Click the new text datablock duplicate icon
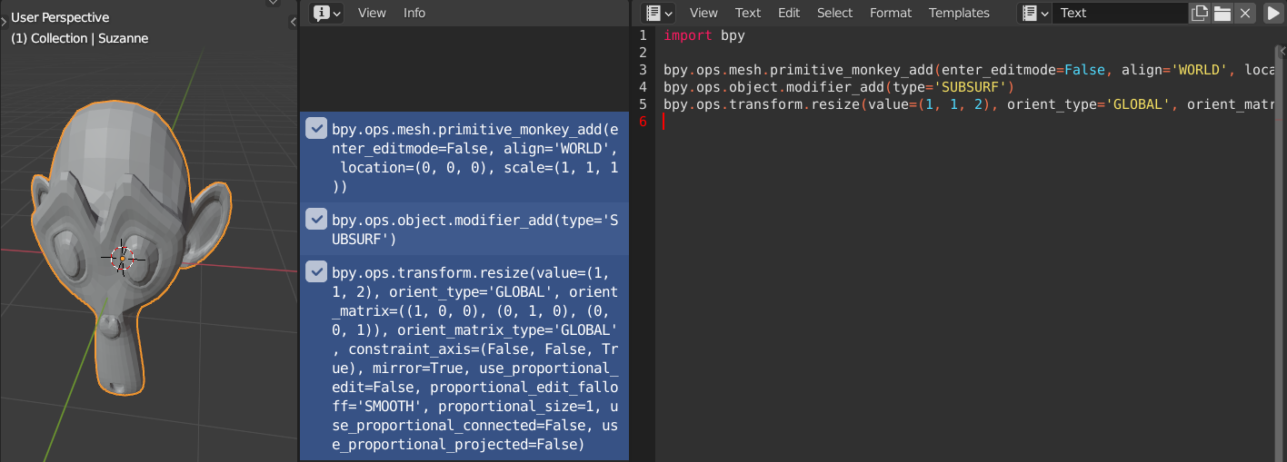This screenshot has width=1287, height=462. [x=1200, y=13]
